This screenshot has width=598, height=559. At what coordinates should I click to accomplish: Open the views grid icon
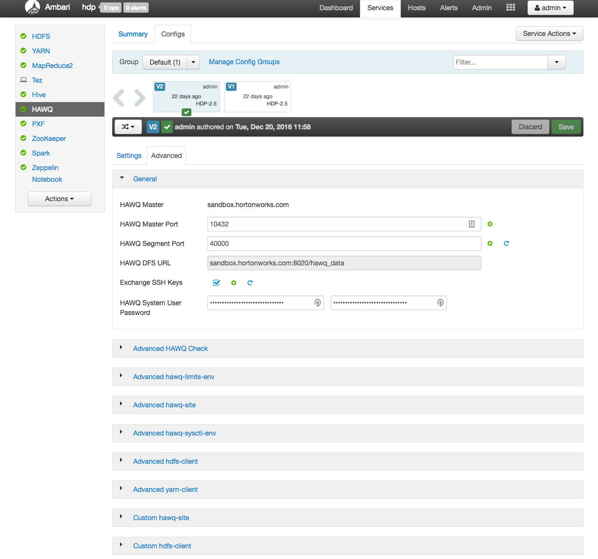tap(511, 8)
